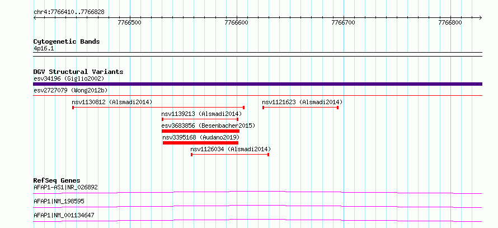Select the nsv1121623 (Alsmadi2014) variant label
The image size is (498, 228).
point(302,102)
